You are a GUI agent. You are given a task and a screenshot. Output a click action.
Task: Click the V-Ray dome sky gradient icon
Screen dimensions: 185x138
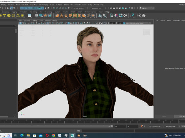29,16
